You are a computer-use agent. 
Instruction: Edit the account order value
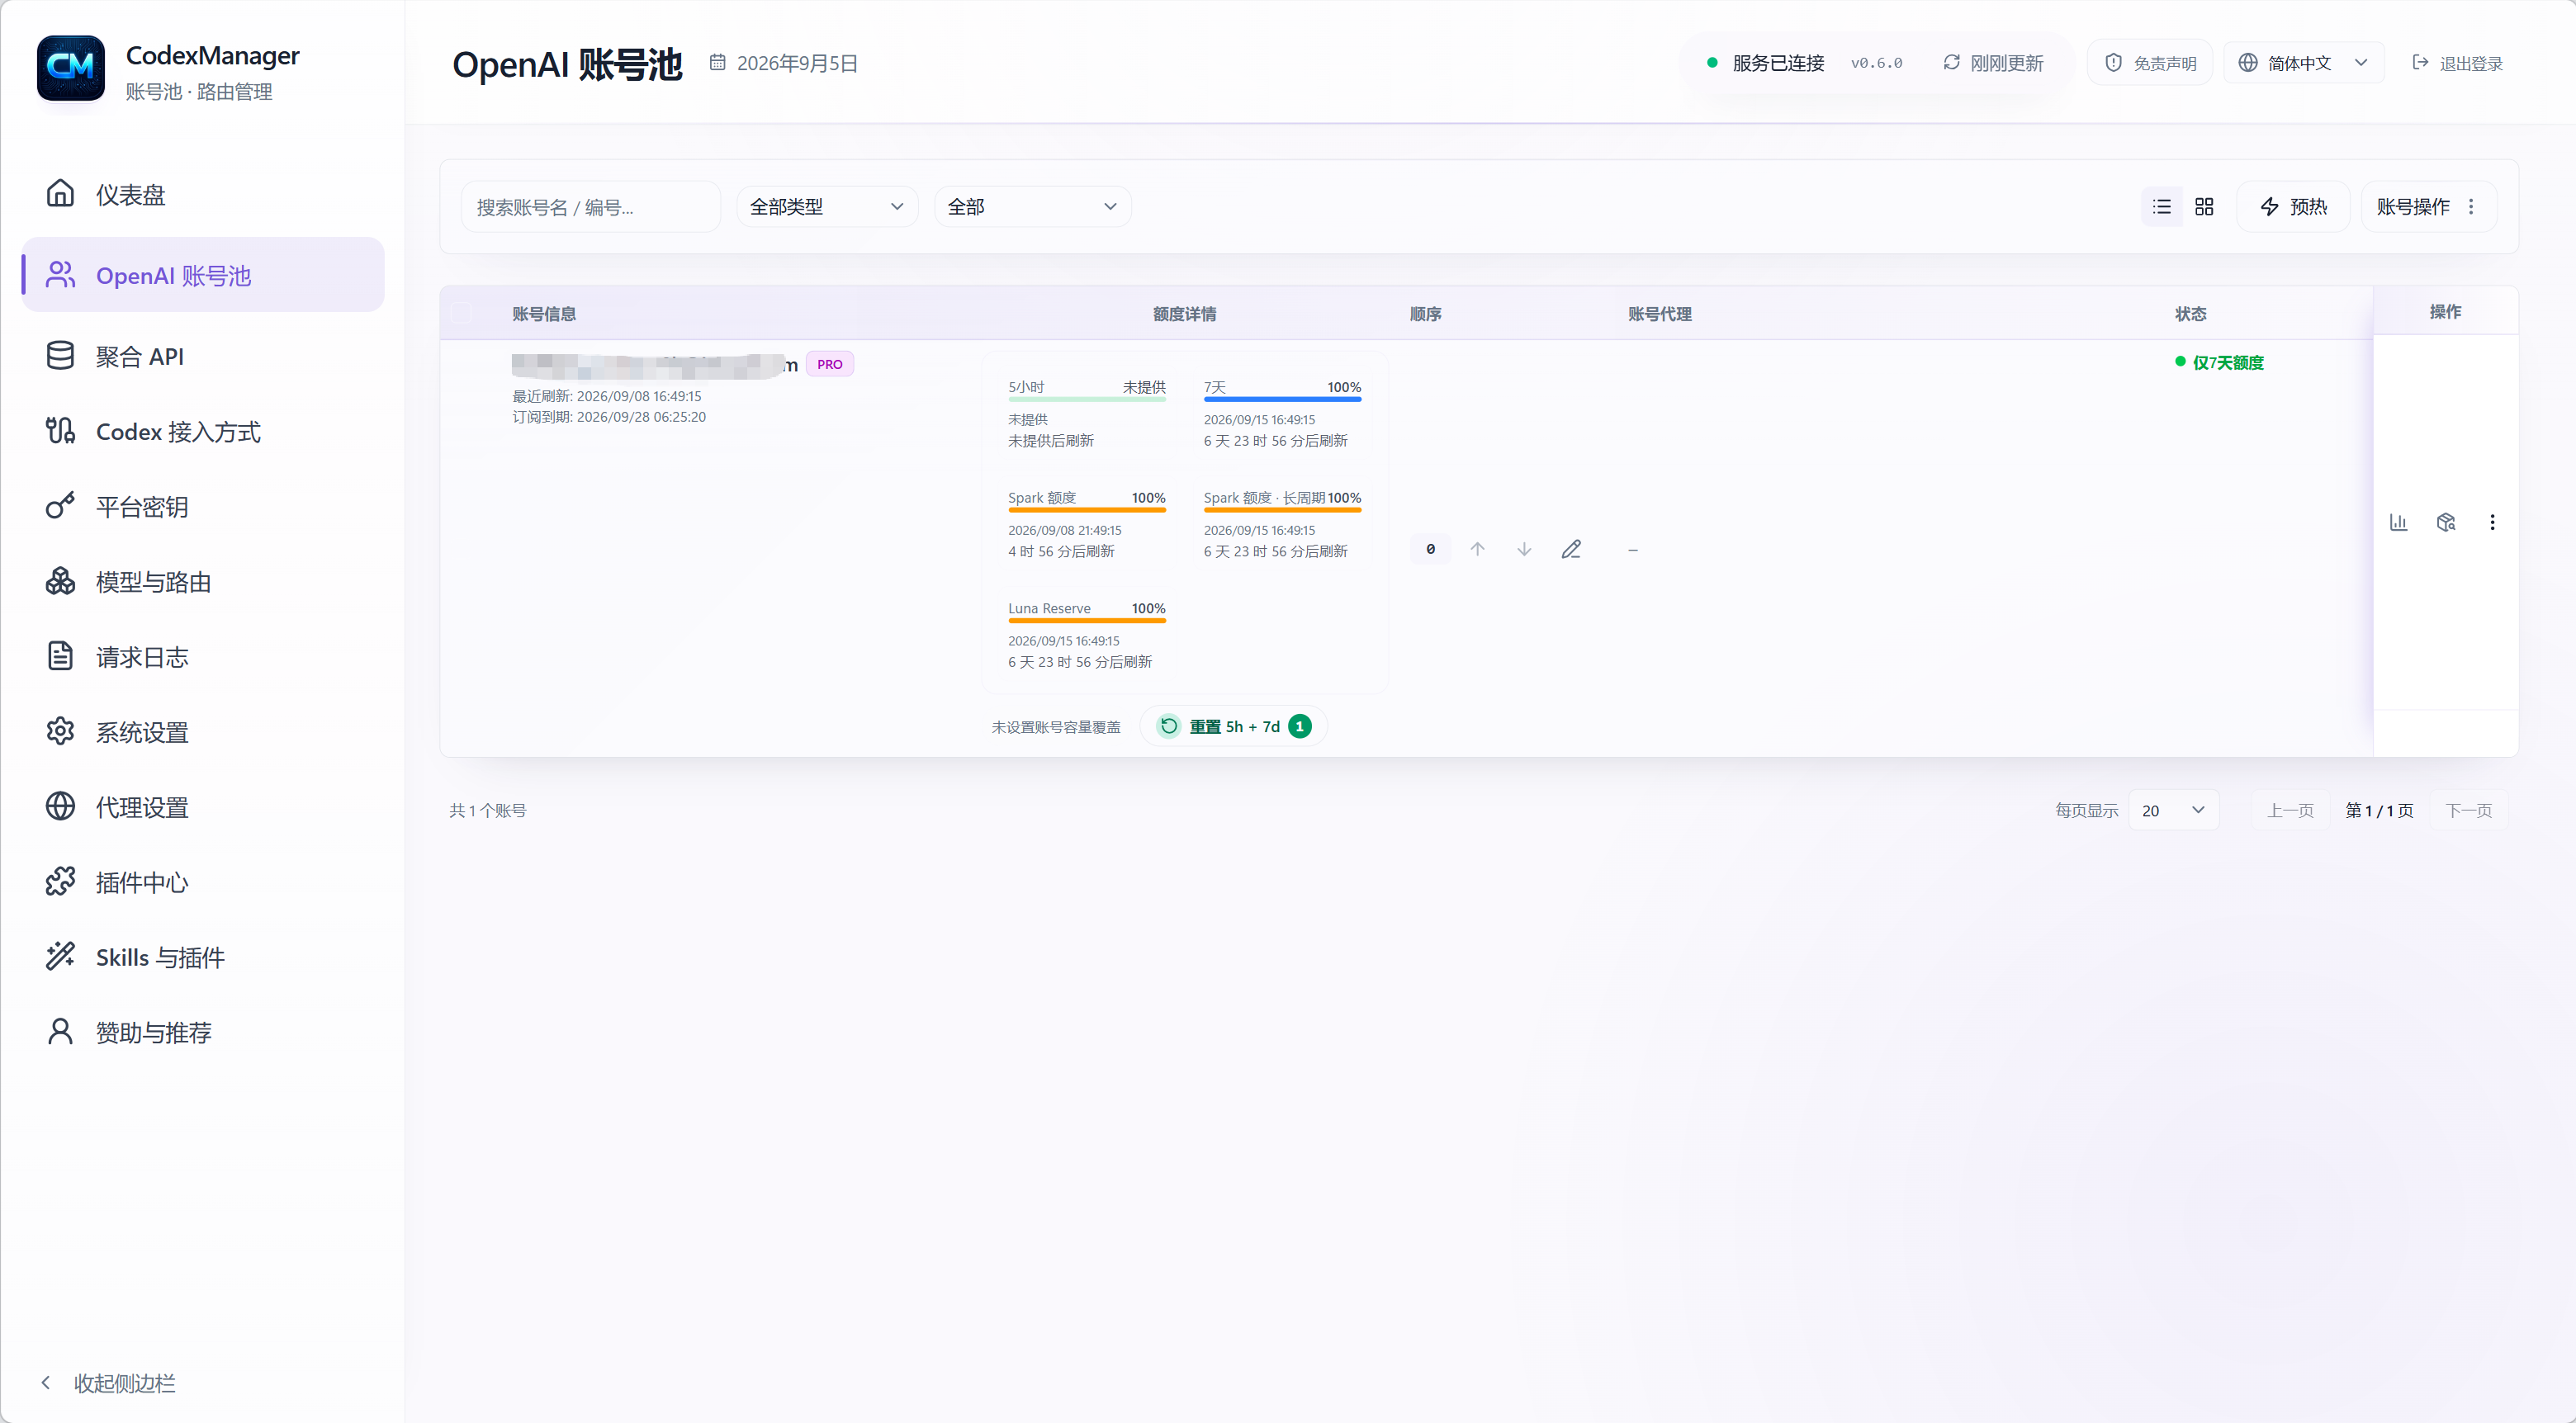[x=1571, y=549]
